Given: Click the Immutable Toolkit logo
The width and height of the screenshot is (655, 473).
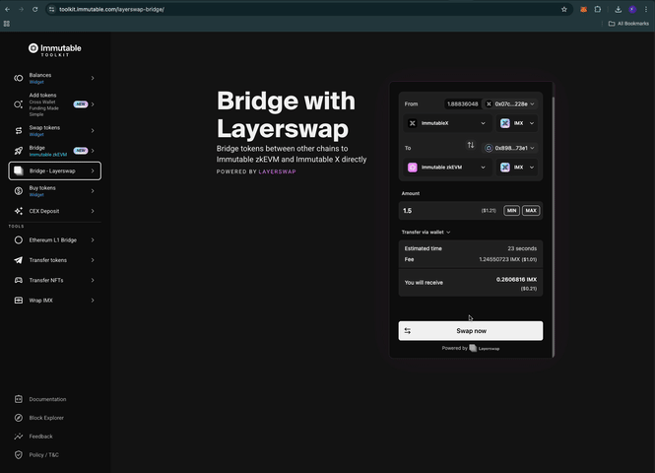Looking at the screenshot, I should click(55, 49).
